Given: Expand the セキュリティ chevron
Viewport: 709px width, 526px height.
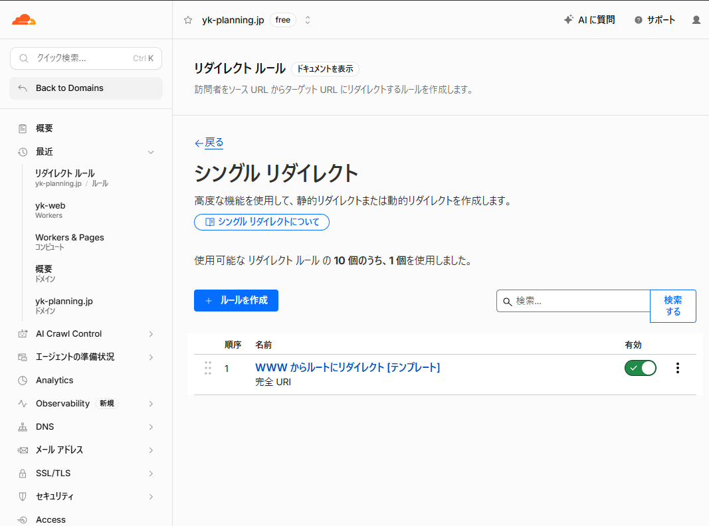Looking at the screenshot, I should 151,497.
